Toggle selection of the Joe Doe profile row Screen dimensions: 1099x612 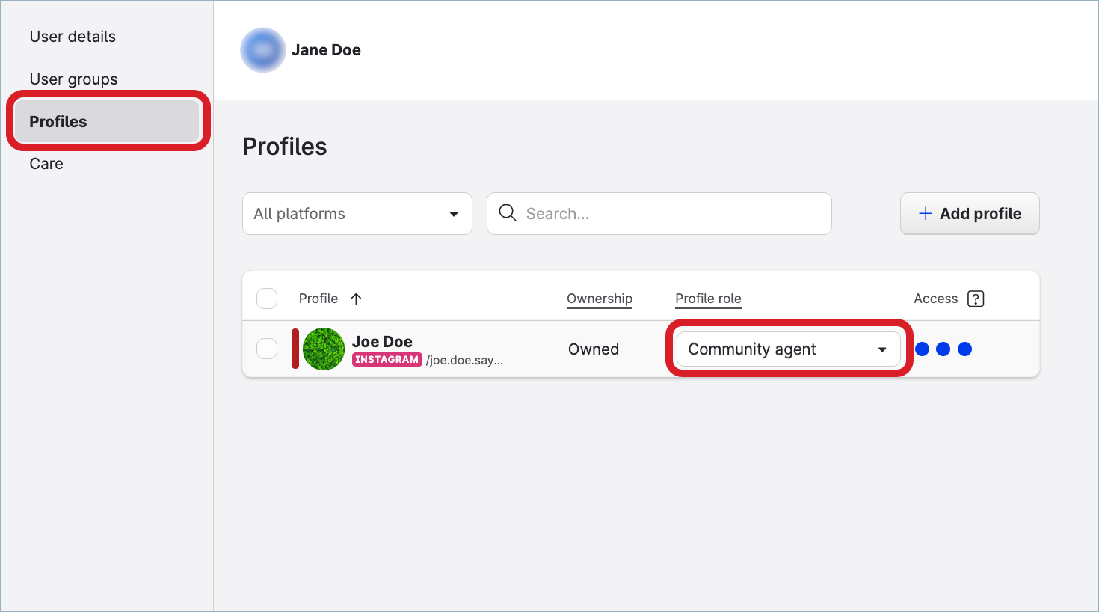[267, 349]
